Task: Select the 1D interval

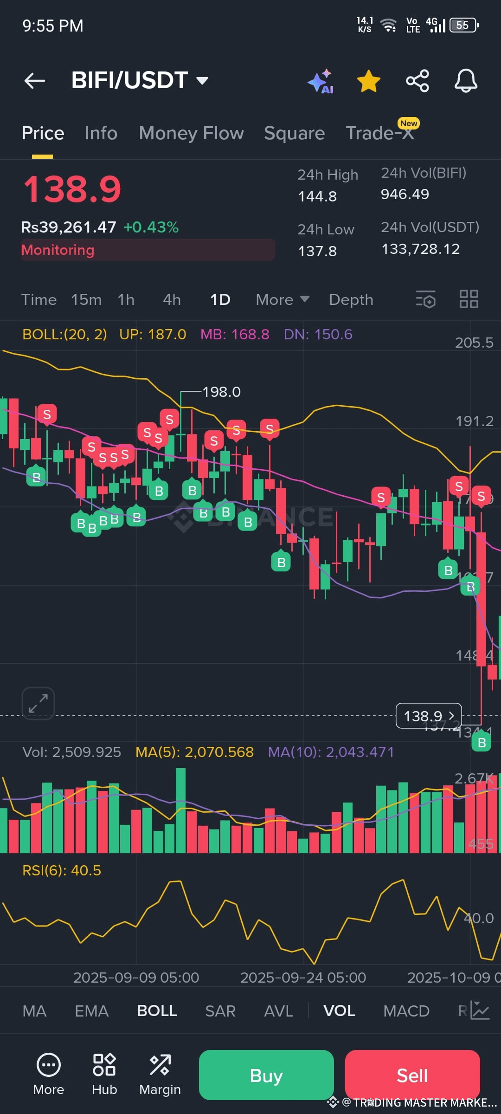Action: point(220,300)
